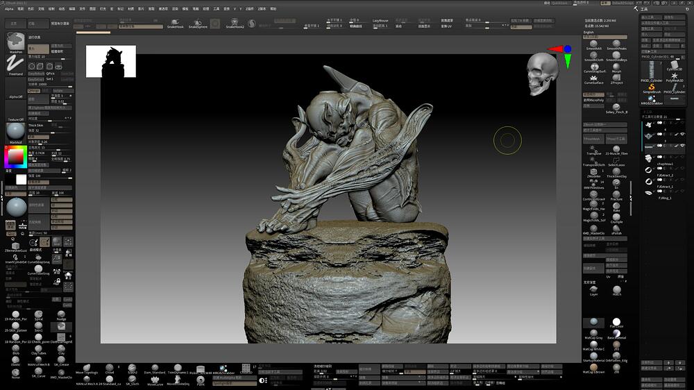Select the Chisel brush in bottom shelf
The image size is (694, 390).
[x=110, y=369]
